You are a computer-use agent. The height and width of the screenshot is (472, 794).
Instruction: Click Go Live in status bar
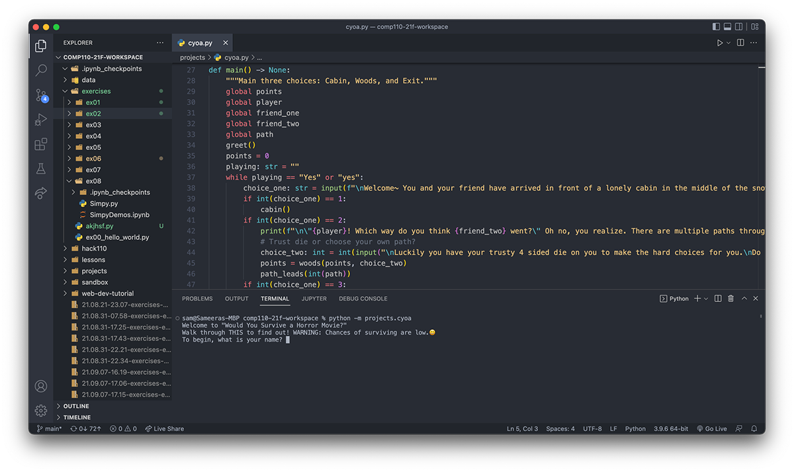pyautogui.click(x=712, y=429)
